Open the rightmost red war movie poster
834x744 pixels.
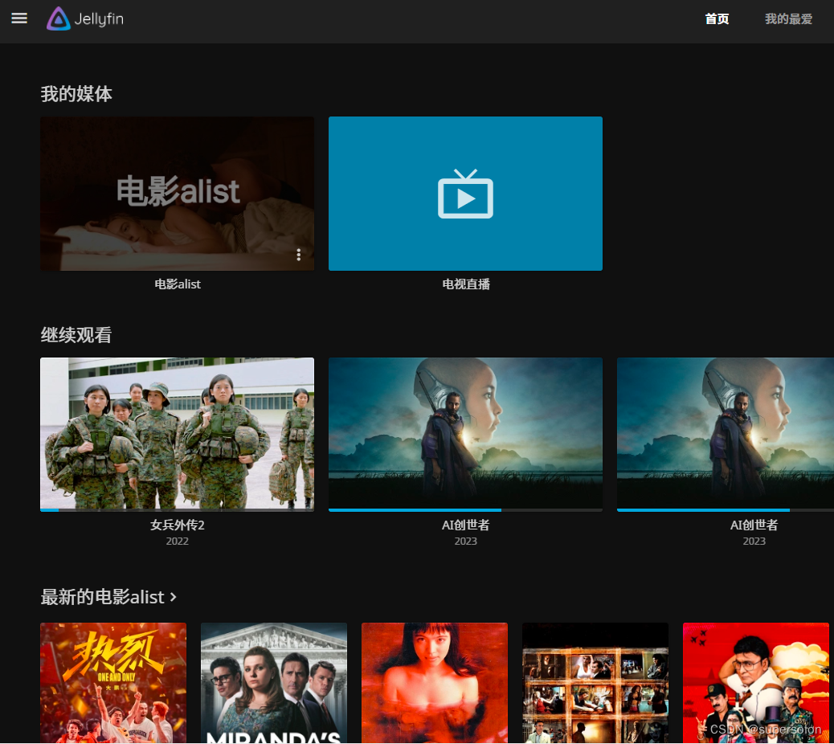[755, 683]
